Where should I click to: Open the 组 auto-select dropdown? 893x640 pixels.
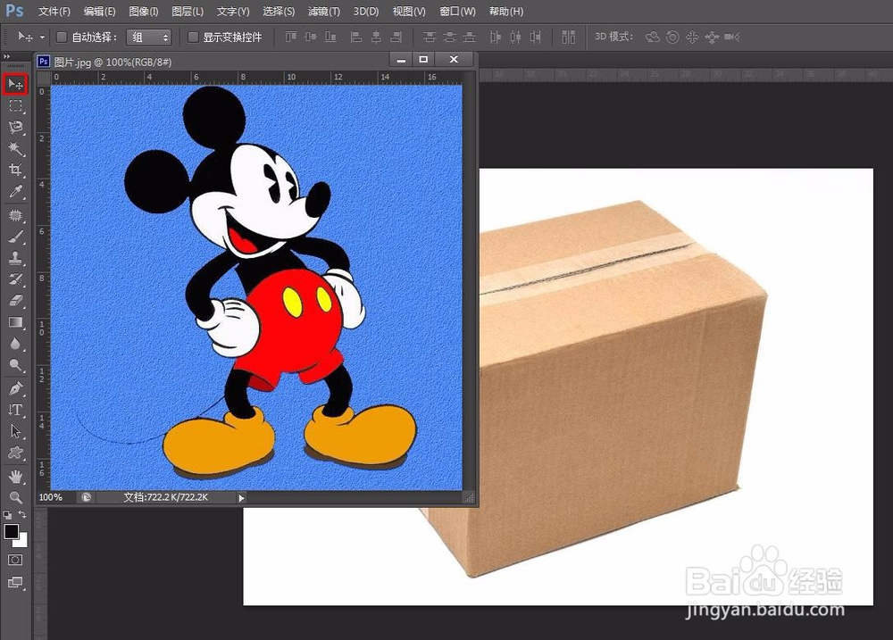(148, 37)
